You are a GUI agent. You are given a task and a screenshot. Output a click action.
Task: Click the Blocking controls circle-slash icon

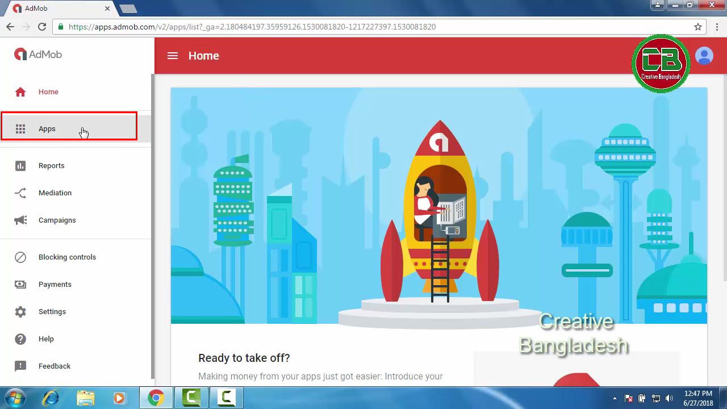click(20, 257)
